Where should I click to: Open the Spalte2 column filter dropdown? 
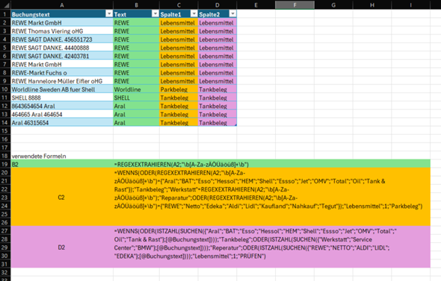(232, 13)
